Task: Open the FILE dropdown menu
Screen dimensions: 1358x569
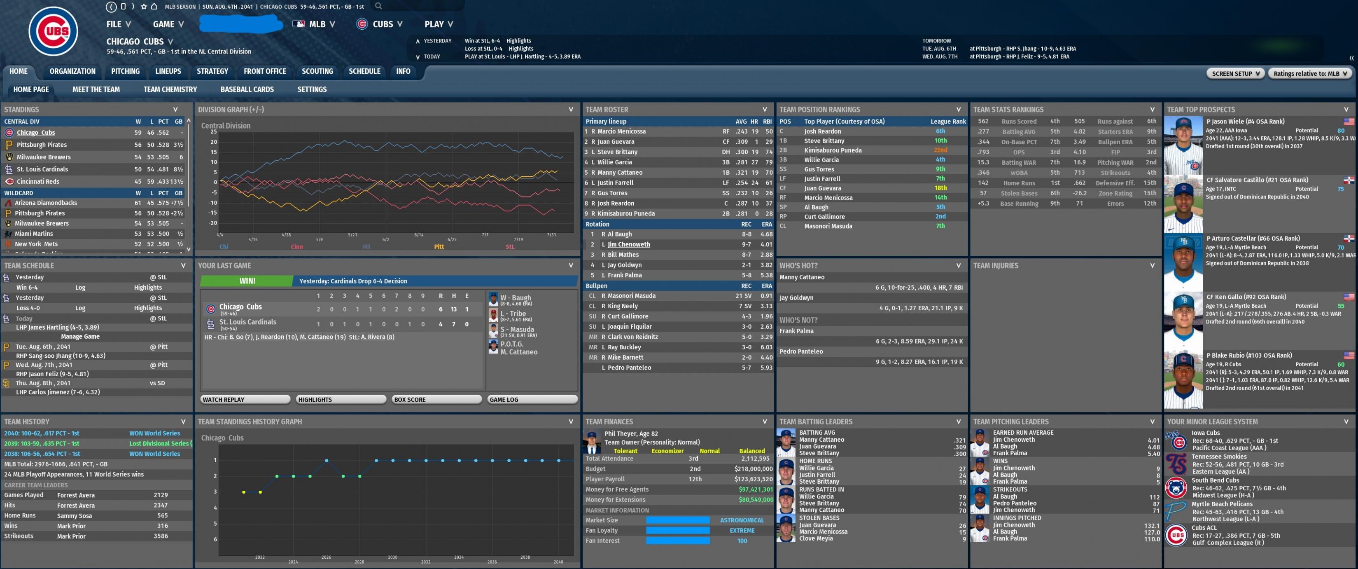Action: (119, 24)
